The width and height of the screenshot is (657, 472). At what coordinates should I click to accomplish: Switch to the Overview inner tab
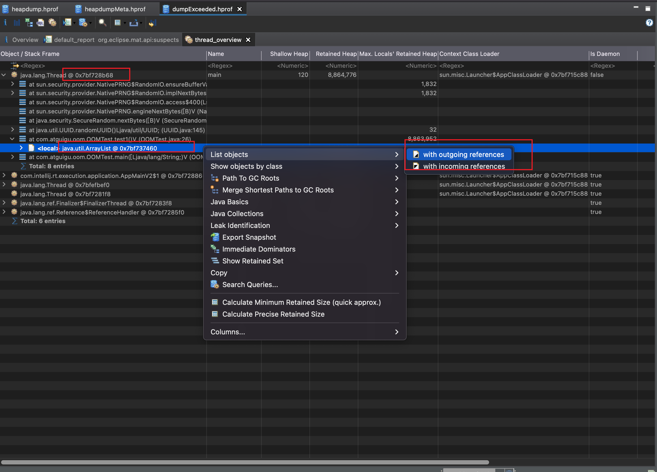21,40
